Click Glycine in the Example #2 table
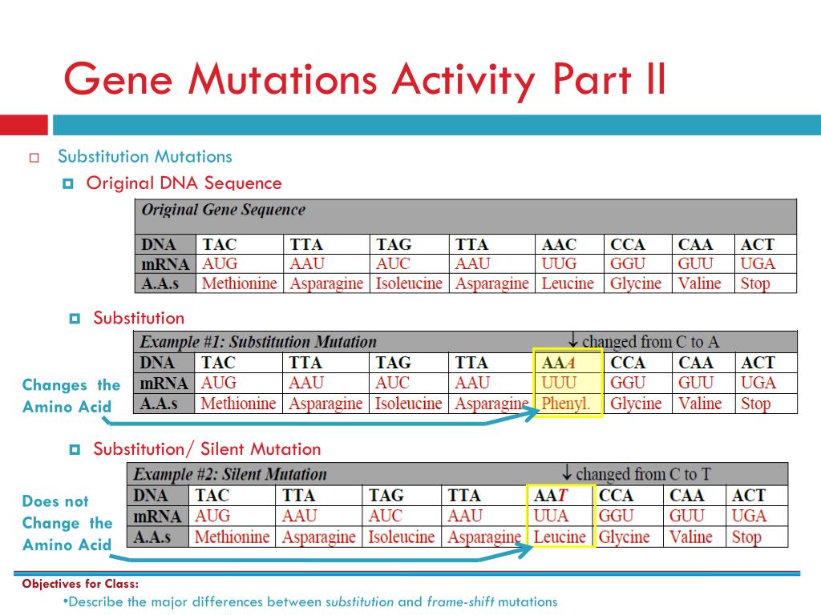The image size is (821, 615). tap(624, 537)
